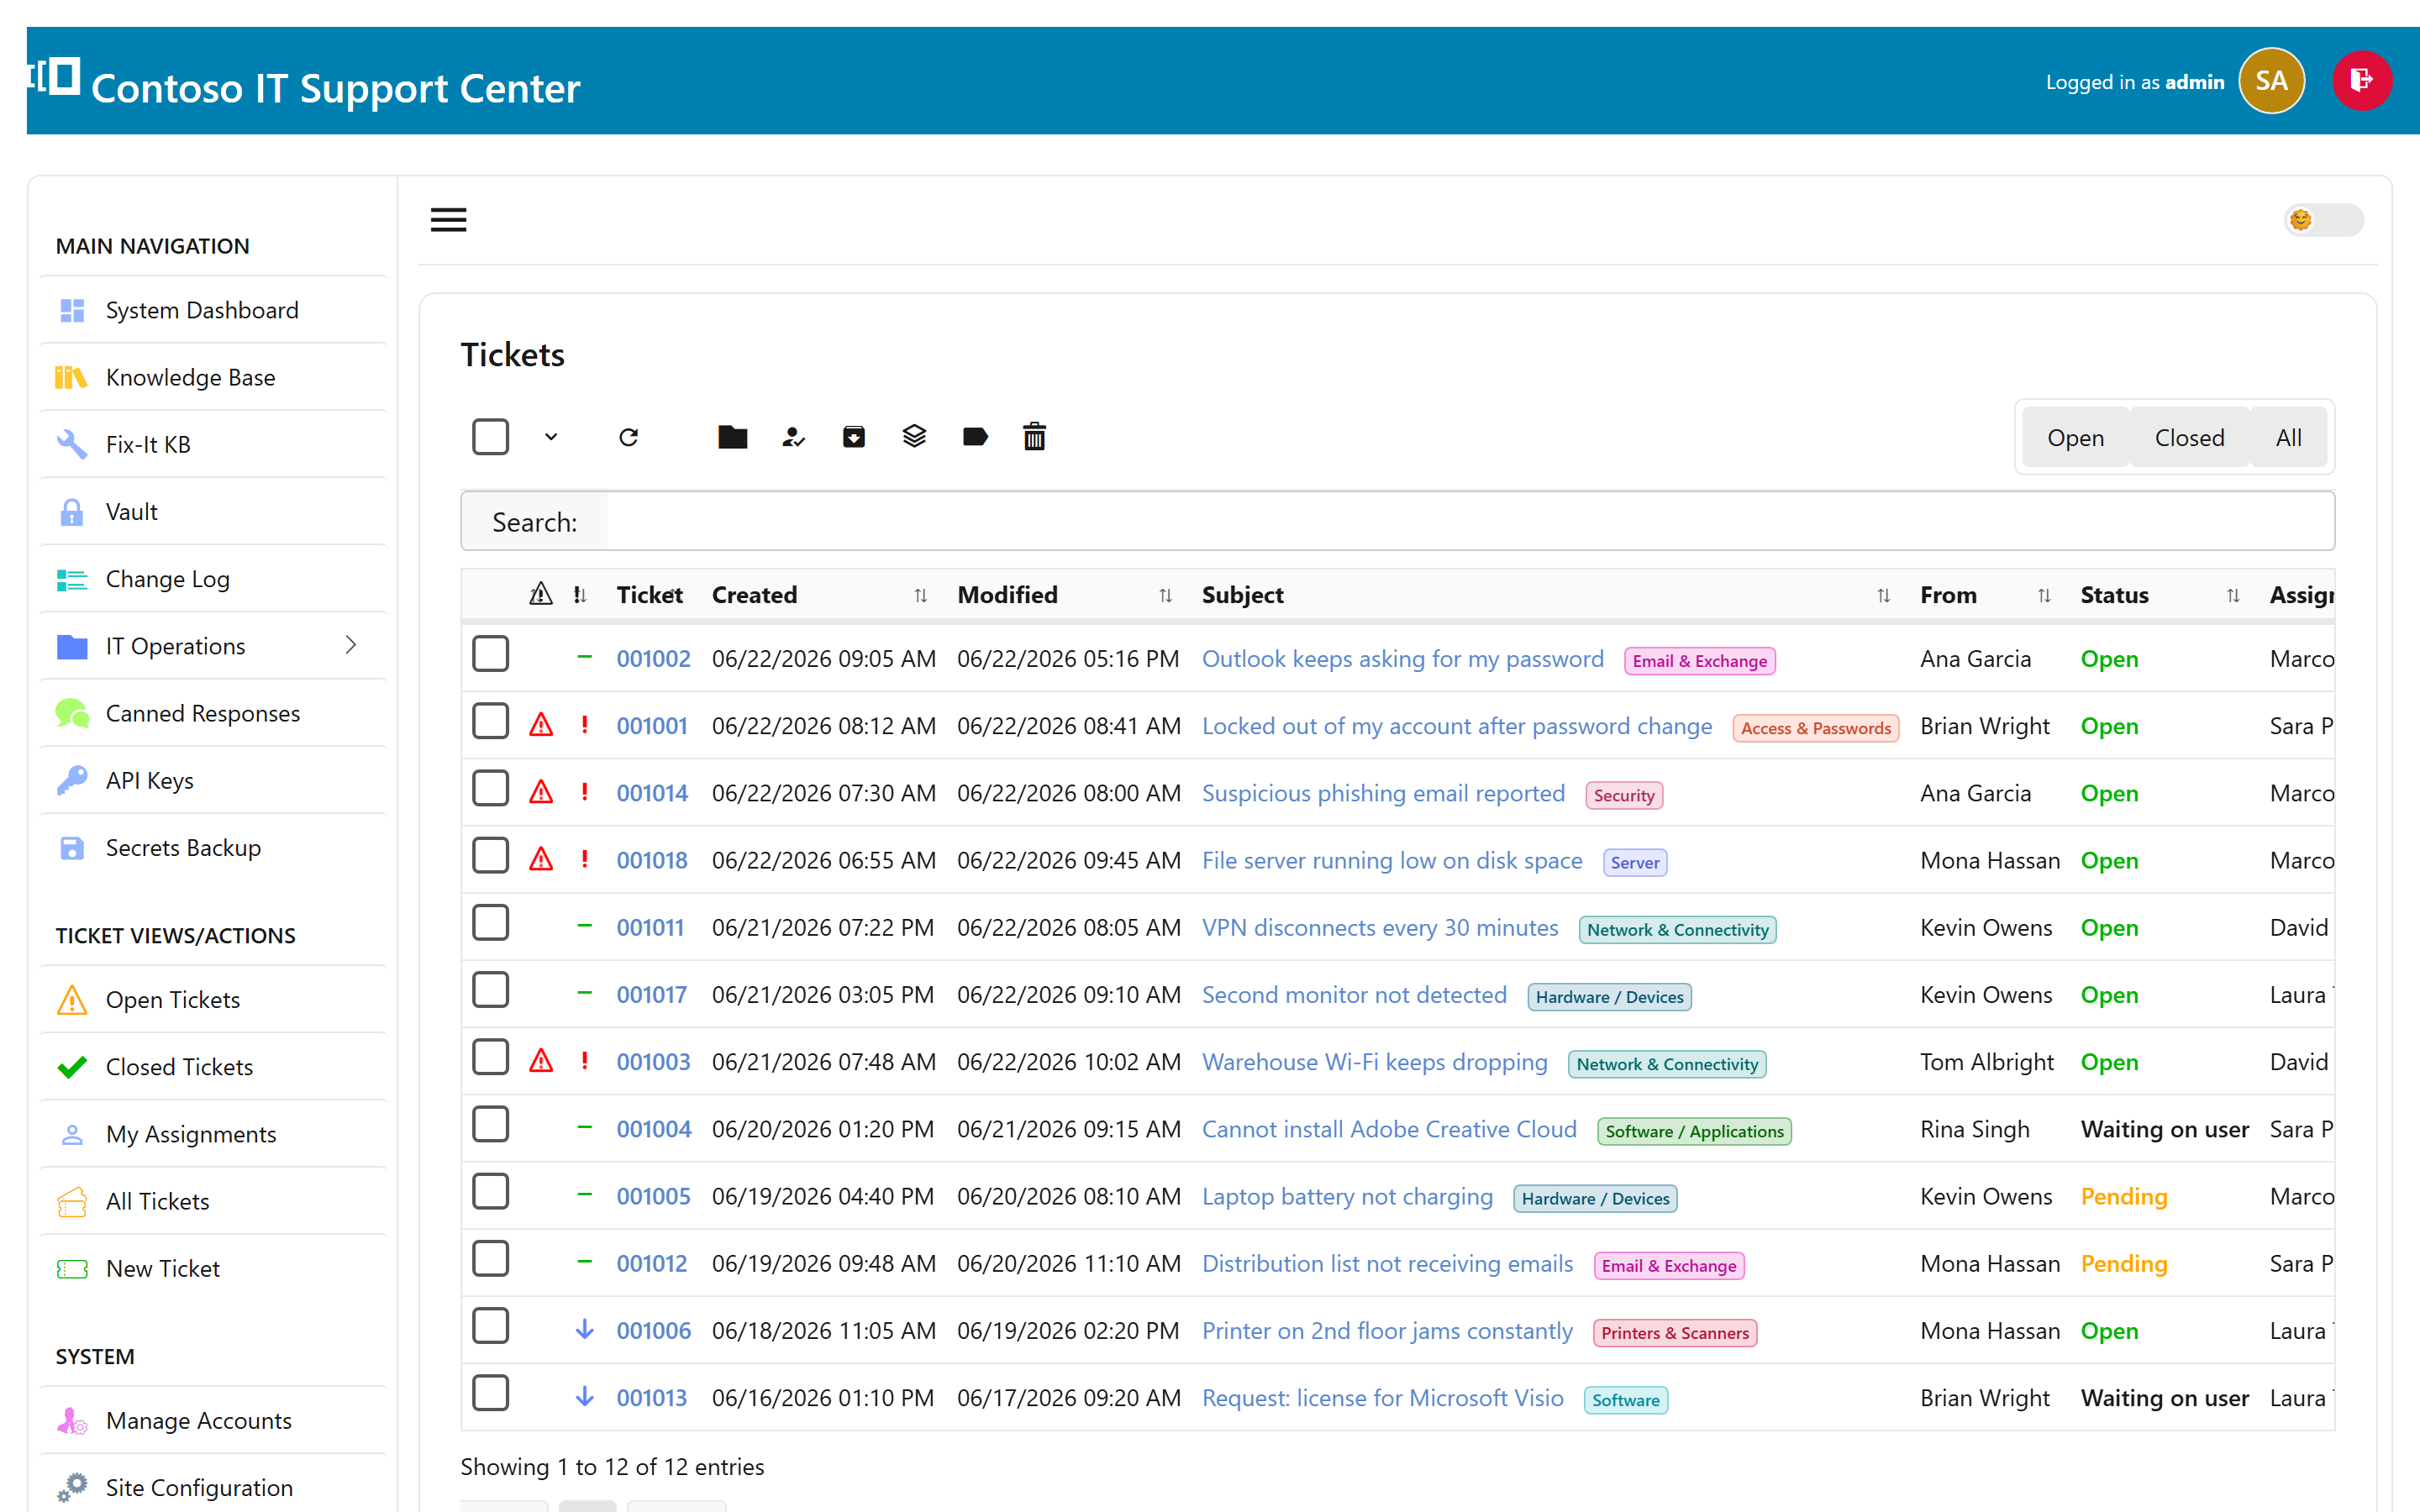Open Site Configuration page
Viewport: 2420px width, 1512px height.
pos(213,1487)
